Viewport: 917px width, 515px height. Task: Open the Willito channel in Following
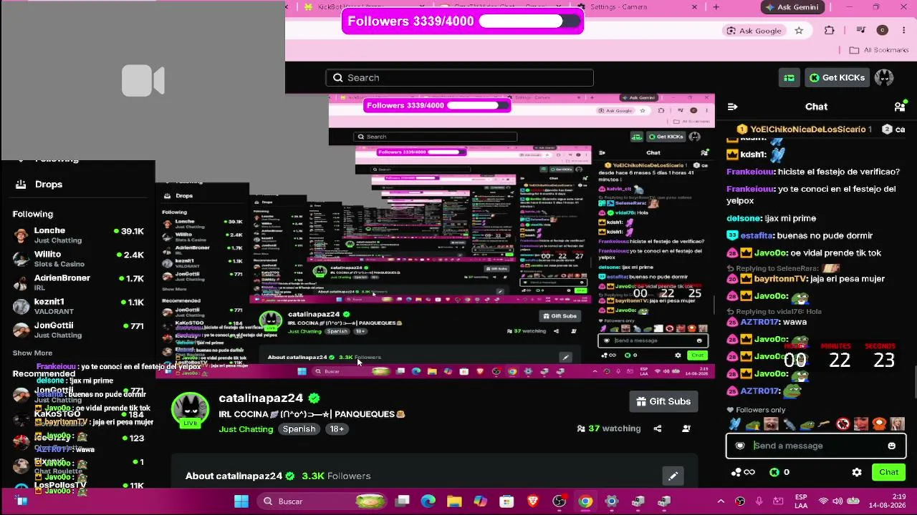point(79,258)
